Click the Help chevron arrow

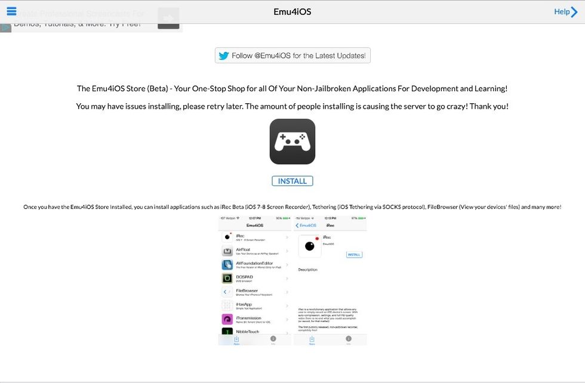tap(574, 12)
